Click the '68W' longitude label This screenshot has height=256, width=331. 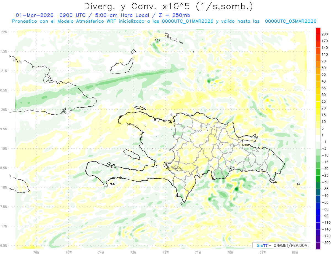[295, 252]
